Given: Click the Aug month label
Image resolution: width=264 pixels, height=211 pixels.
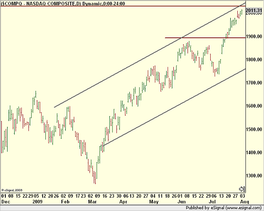Looking at the screenshot, I should 244,202.
